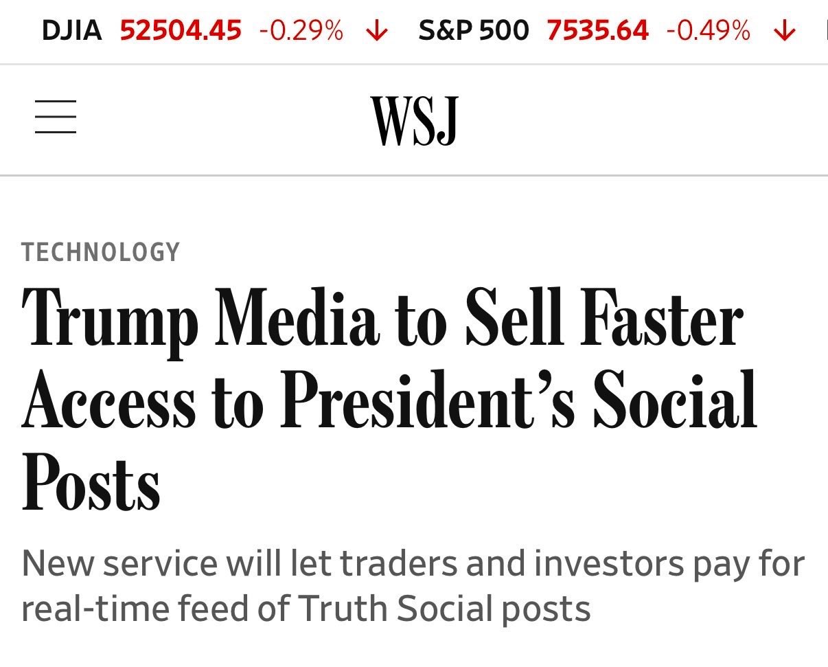Click DJIA change of -0.29%
Image resolution: width=828 pixels, height=667 pixels.
(301, 31)
